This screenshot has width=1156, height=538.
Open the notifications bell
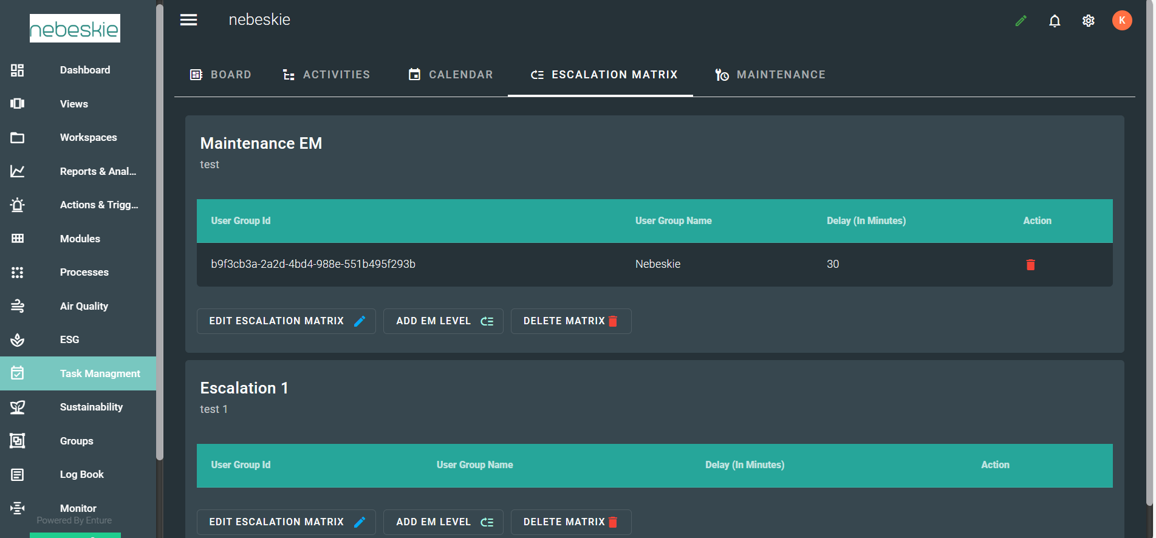[x=1055, y=21]
